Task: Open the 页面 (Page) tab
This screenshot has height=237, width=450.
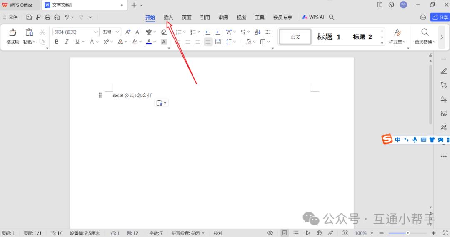Action: [x=187, y=17]
